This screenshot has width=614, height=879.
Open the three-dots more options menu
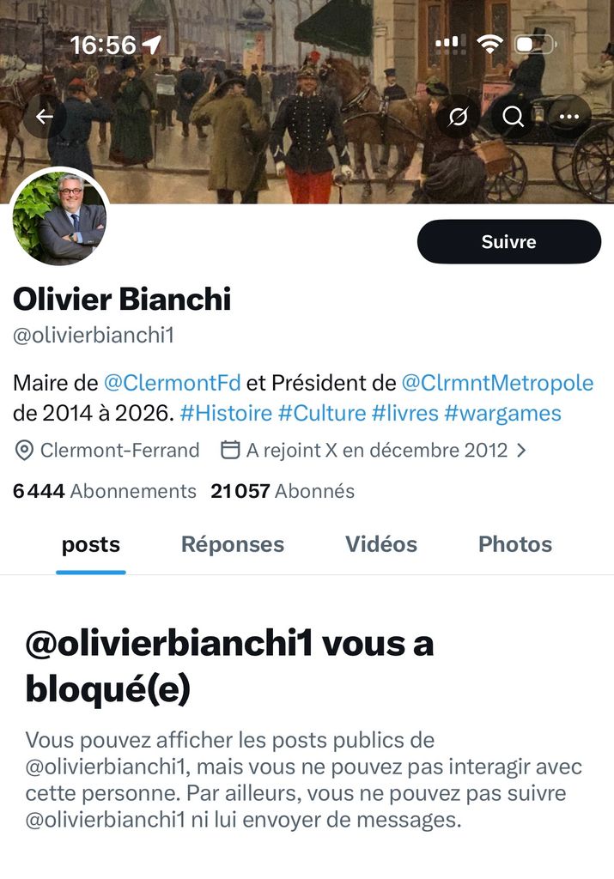point(569,117)
